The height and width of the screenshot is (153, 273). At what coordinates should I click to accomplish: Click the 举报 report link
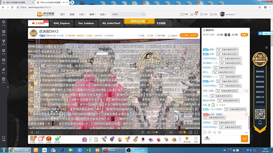point(141,36)
